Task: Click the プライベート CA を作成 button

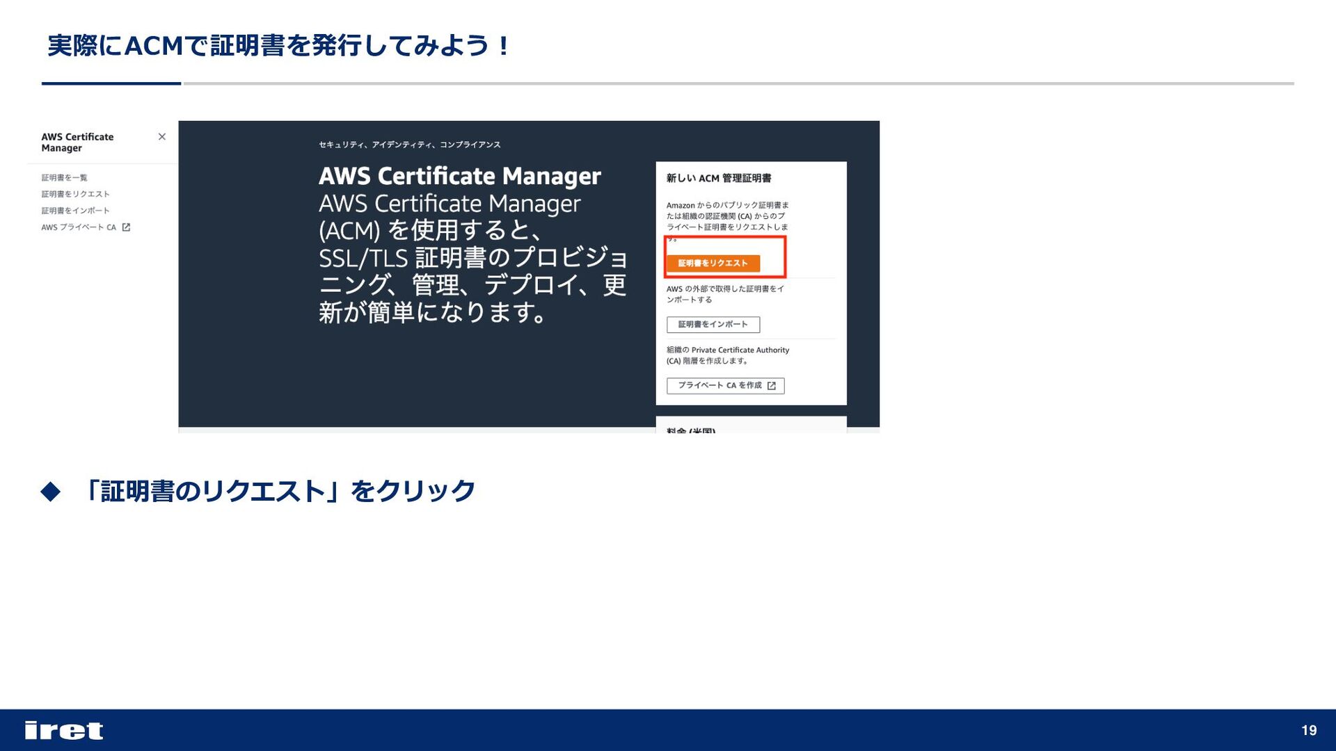Action: (726, 386)
